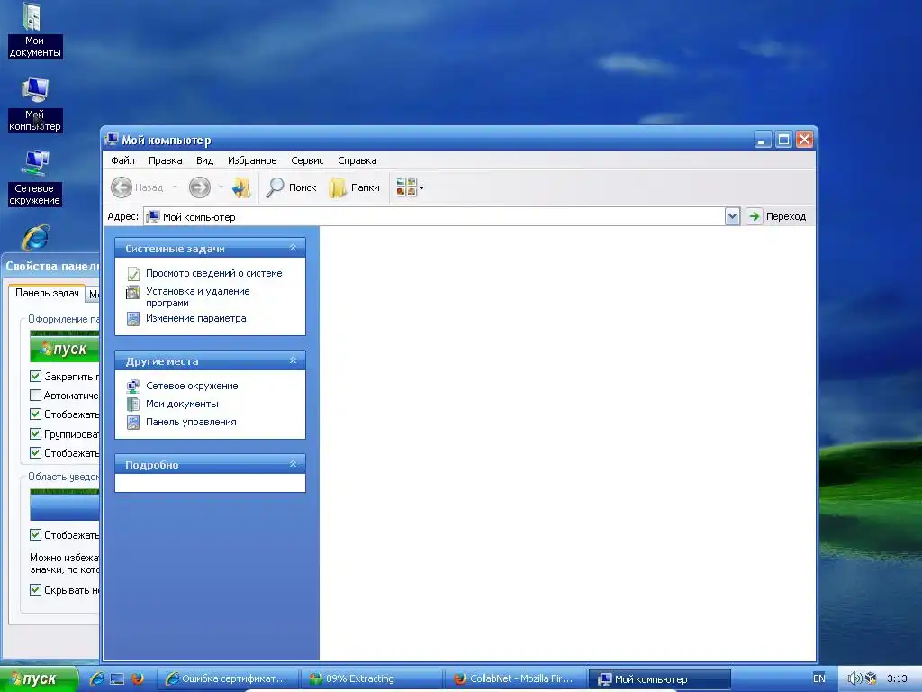The image size is (922, 692).
Task: Click the sidebar Сетевое окружение icon
Action: (x=133, y=386)
